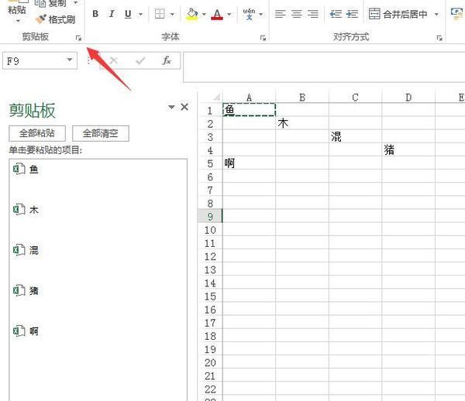Select cell A1 containing 鱼

pyautogui.click(x=249, y=110)
